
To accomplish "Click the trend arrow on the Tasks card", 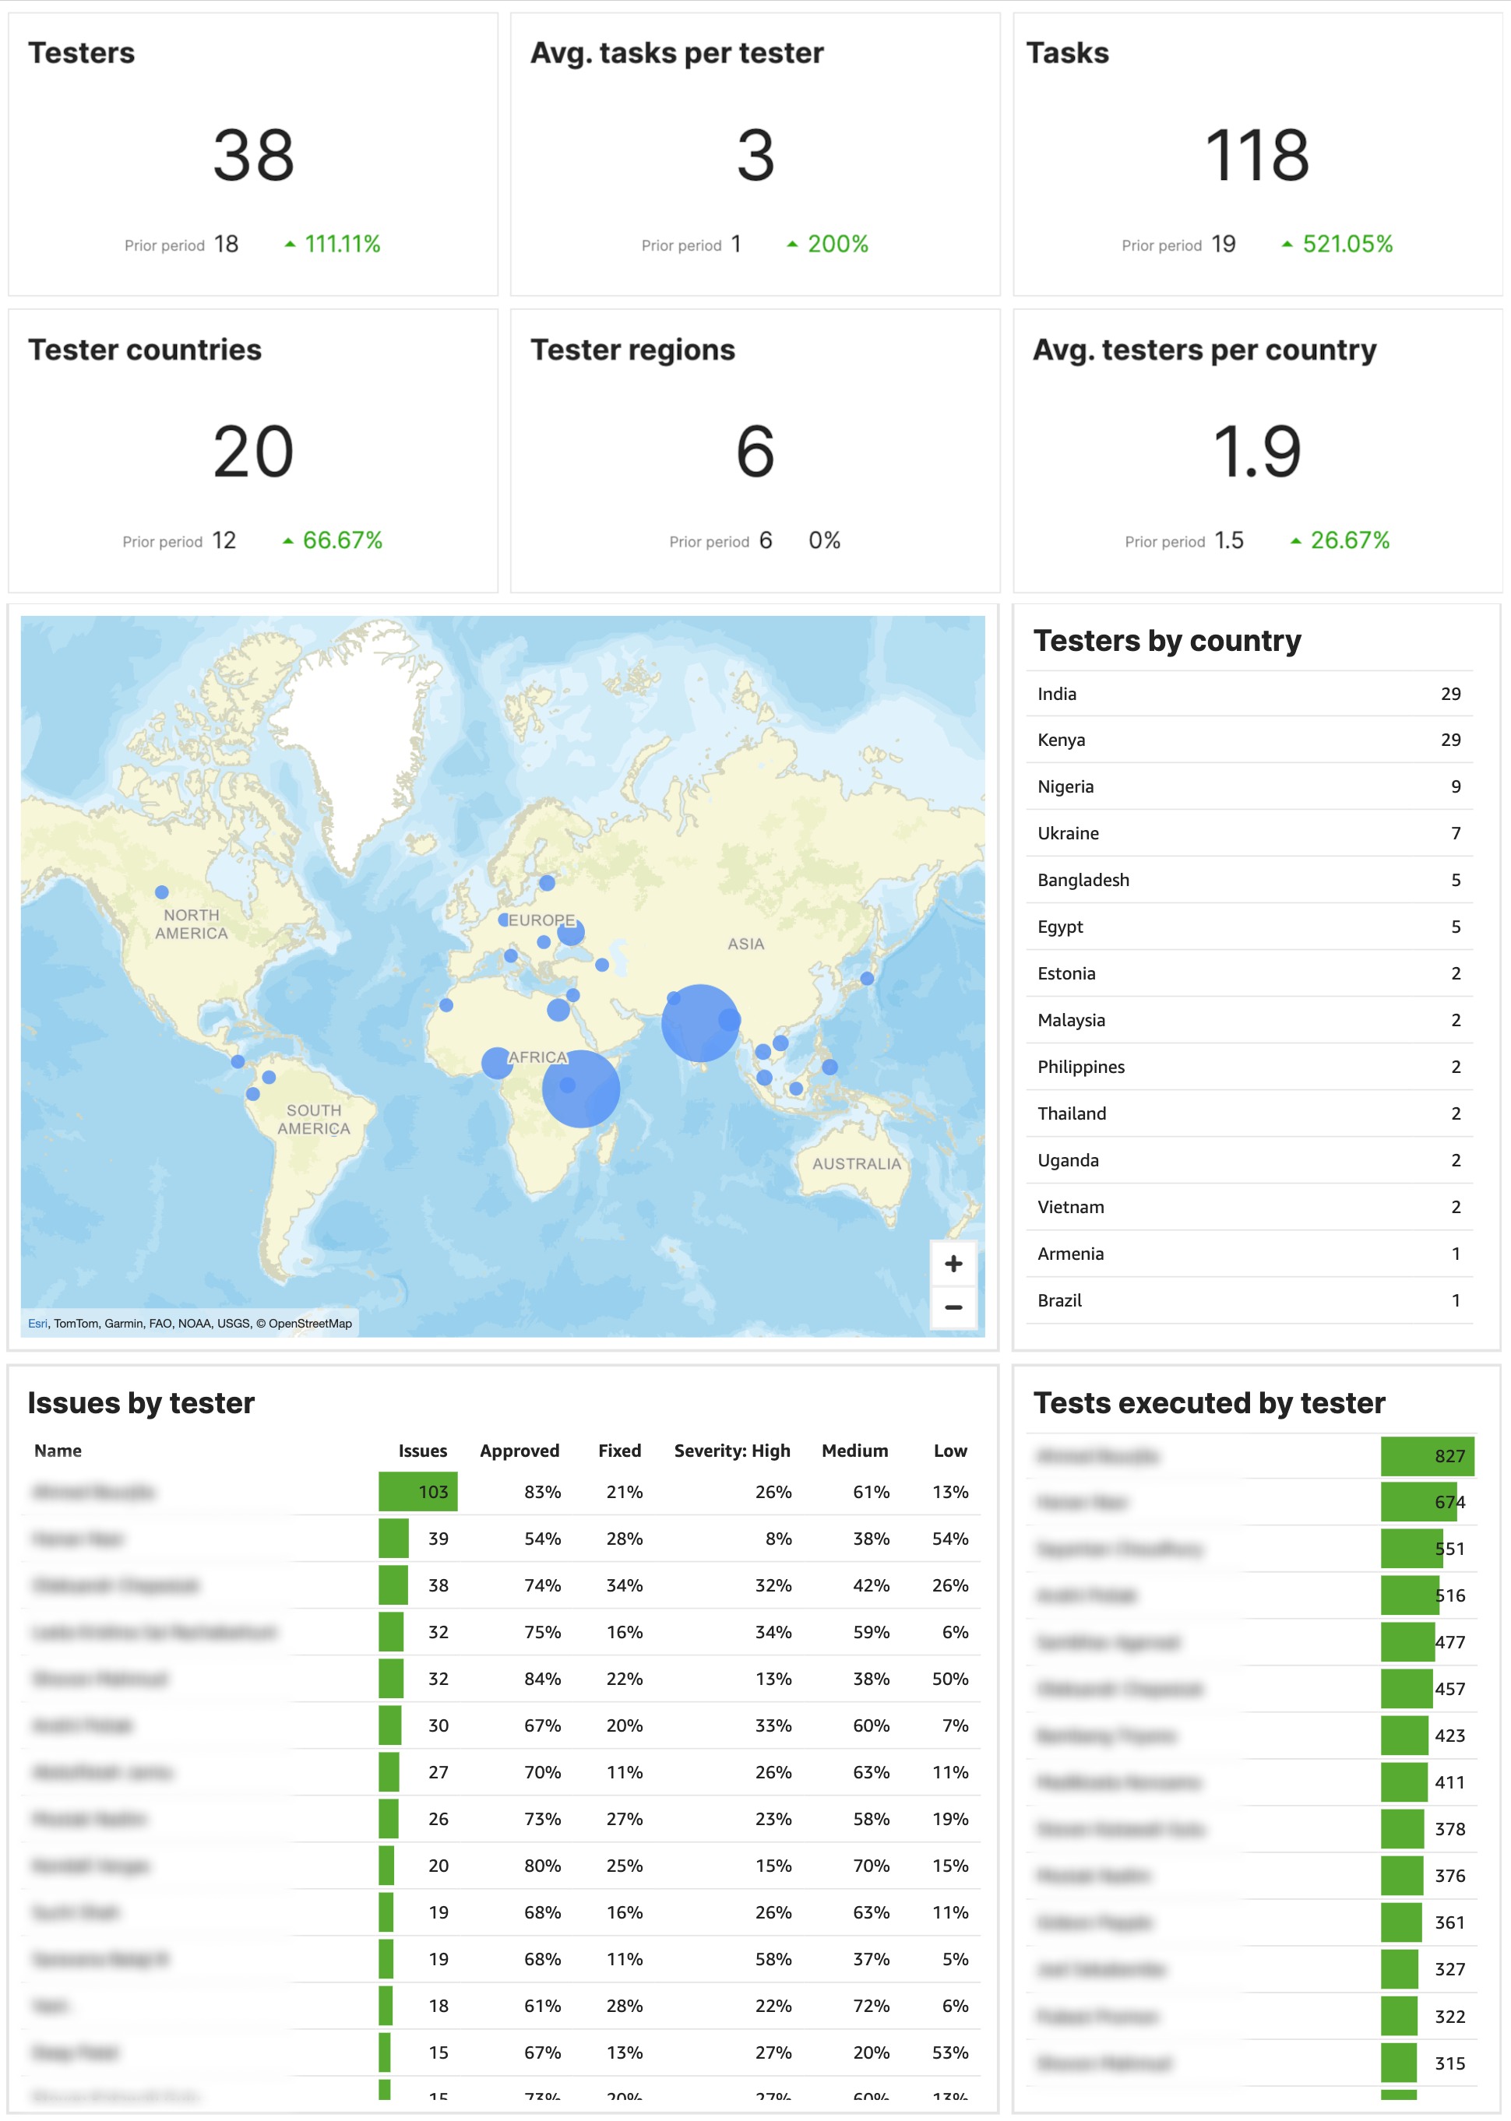I will click(x=1287, y=243).
